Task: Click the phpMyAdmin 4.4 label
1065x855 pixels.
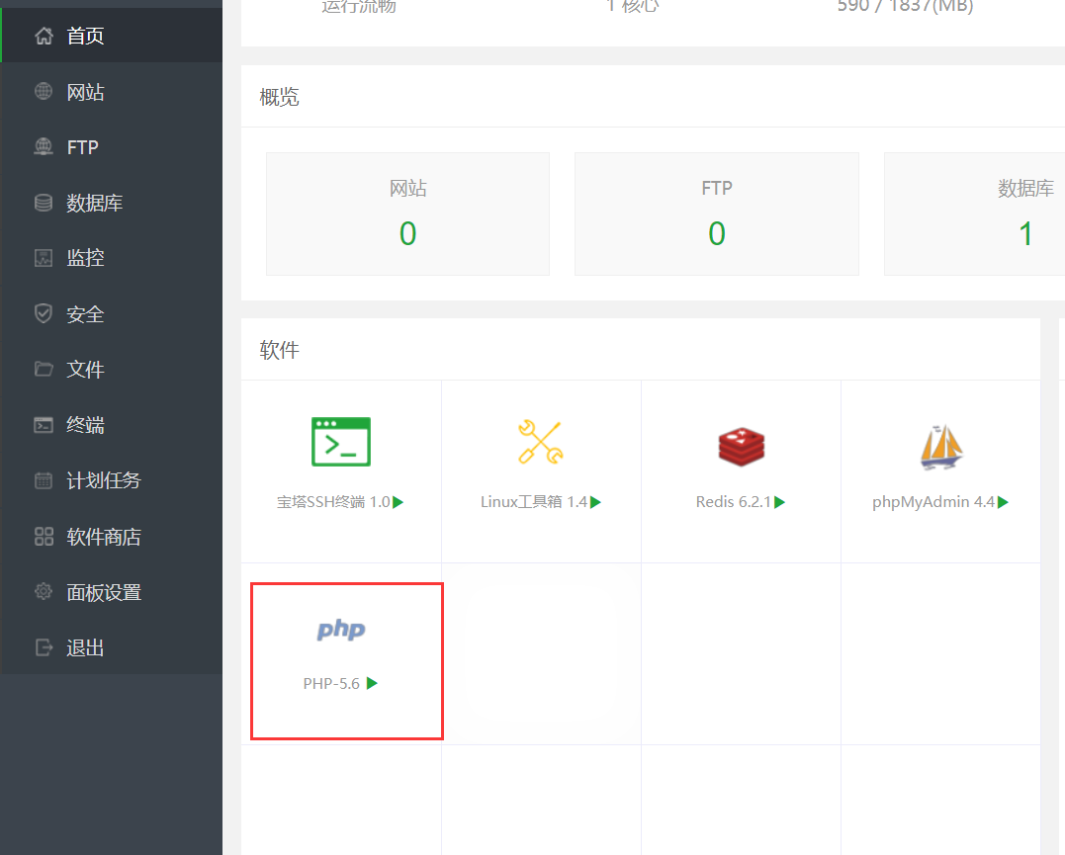Action: (x=933, y=502)
